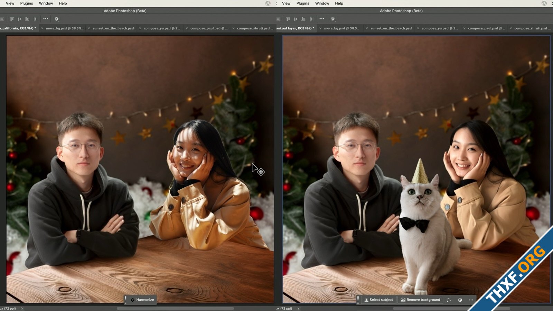Close more_bg.psd tab in left window

click(42, 28)
